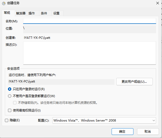
Task: Tick the 不存储密码 checkbox
Action: [15, 103]
